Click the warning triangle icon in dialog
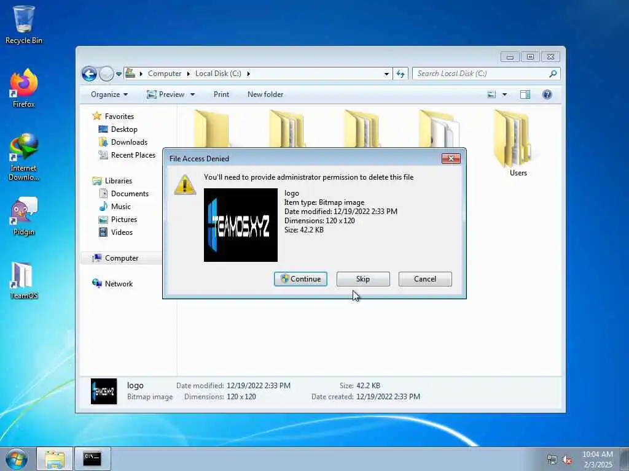Viewport: 629px width, 471px height. coord(185,185)
